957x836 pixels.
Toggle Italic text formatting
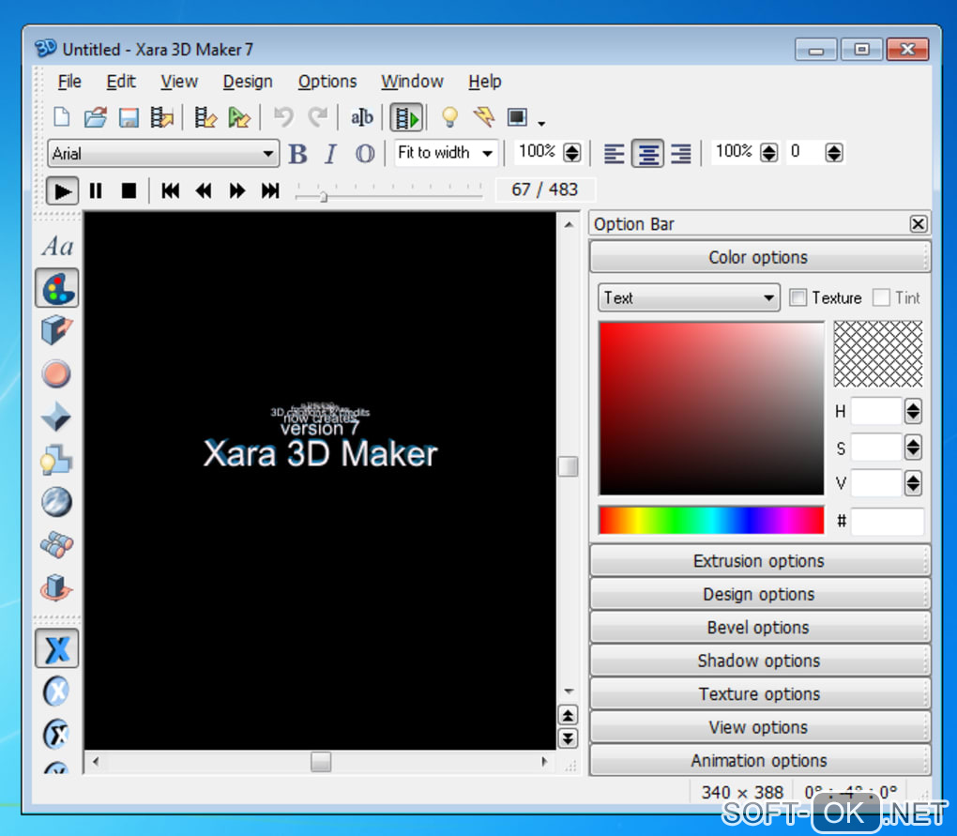[331, 154]
